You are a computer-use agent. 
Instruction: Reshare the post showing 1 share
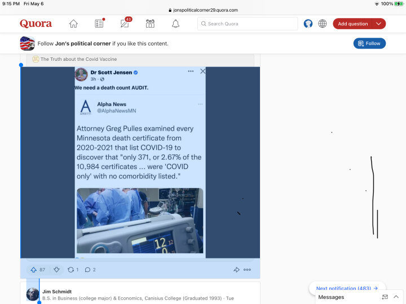tap(73, 270)
